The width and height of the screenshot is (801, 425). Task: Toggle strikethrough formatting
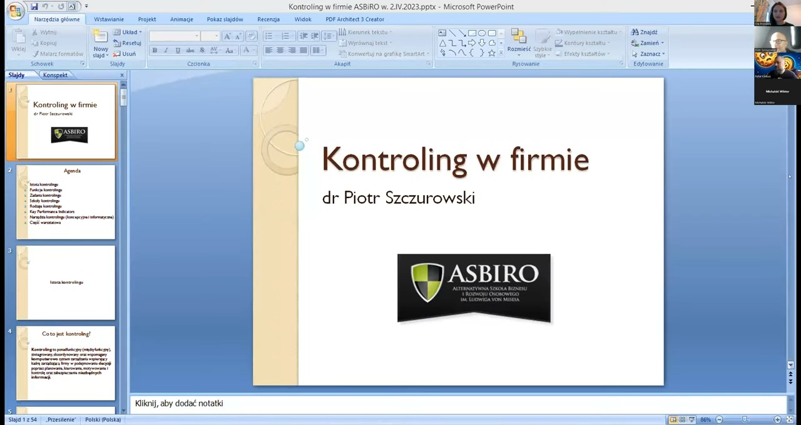coord(190,51)
